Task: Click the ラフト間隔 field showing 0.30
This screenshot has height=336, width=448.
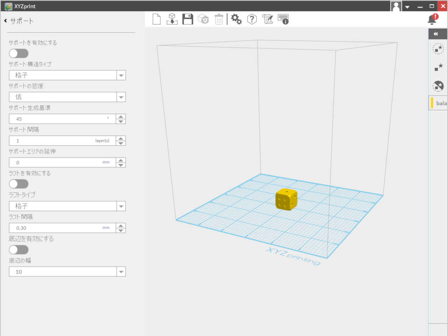Action: 62,228
